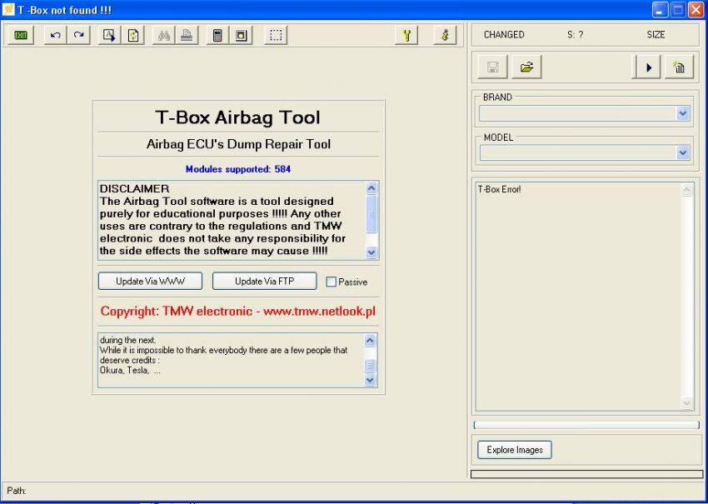Viewport: 708px width, 504px height.
Task: Undo with the left curved arrow icon
Action: 56,35
